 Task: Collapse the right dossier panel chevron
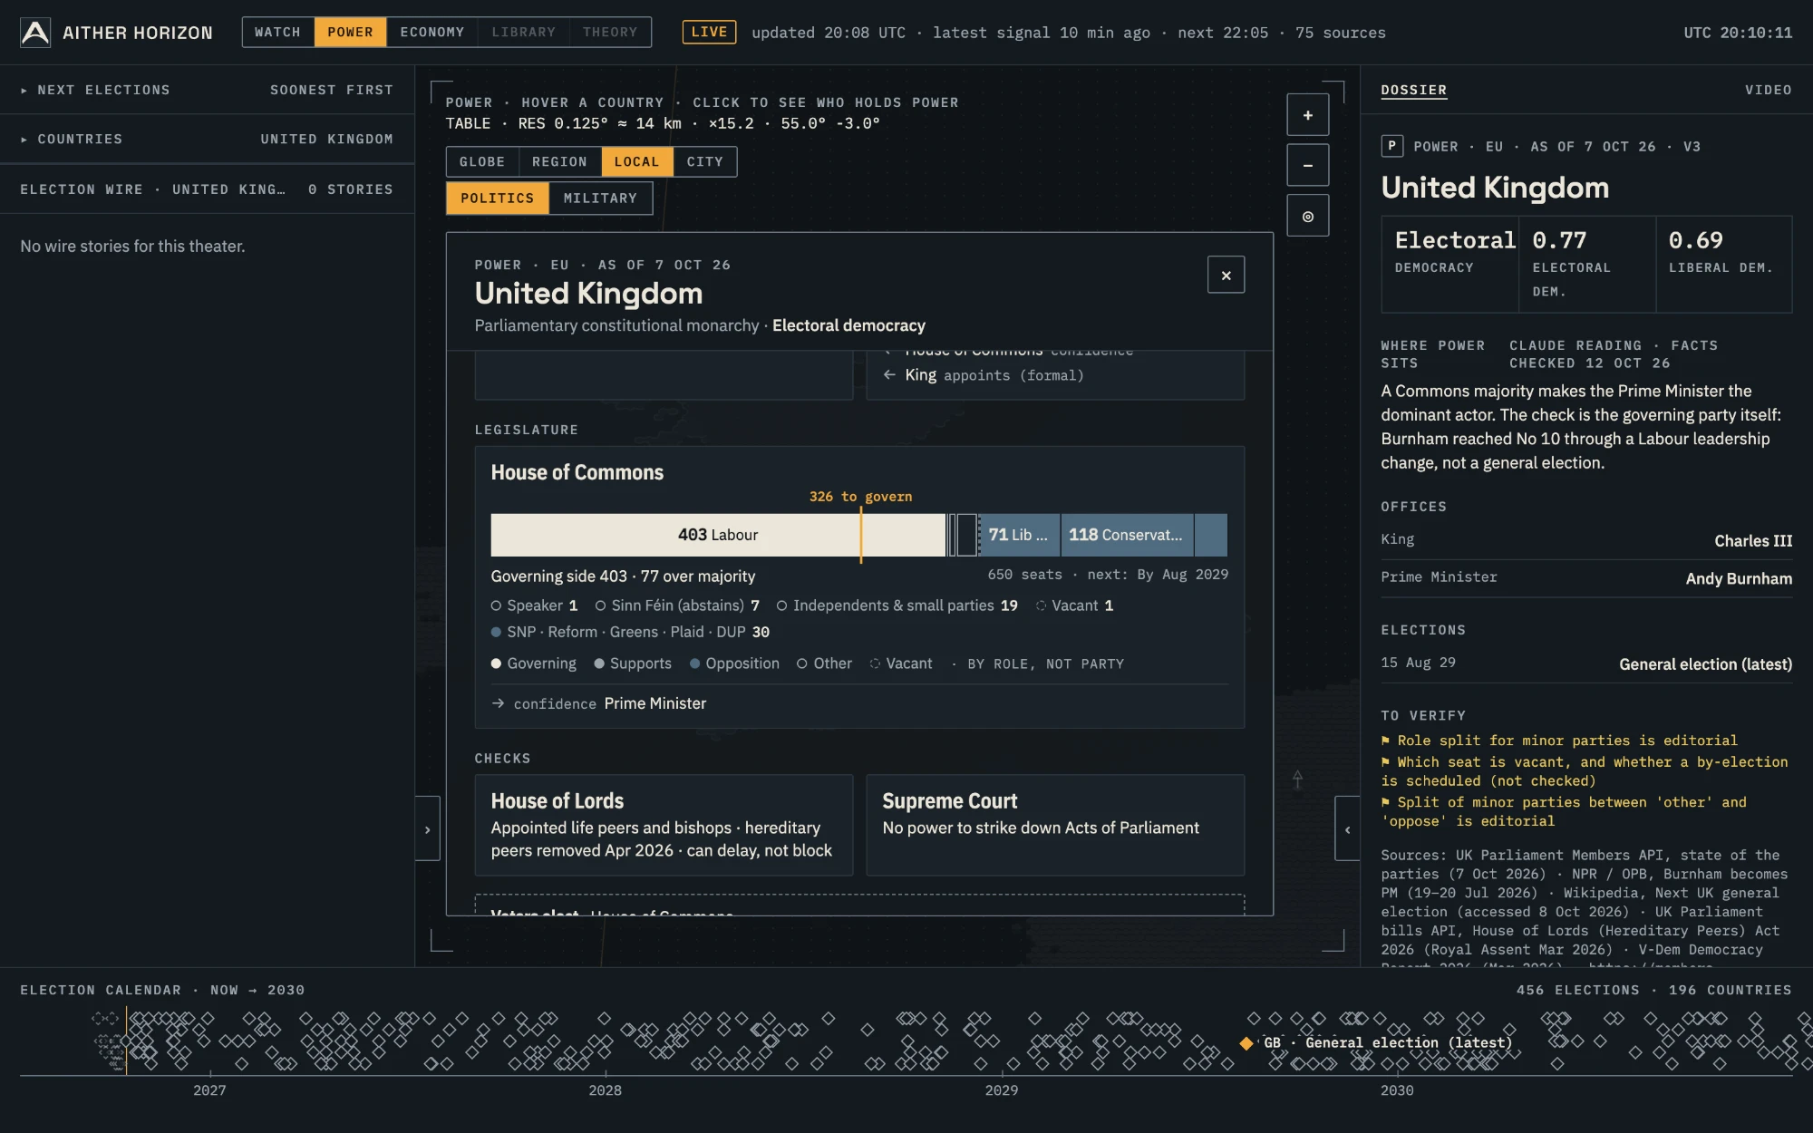pyautogui.click(x=1347, y=828)
